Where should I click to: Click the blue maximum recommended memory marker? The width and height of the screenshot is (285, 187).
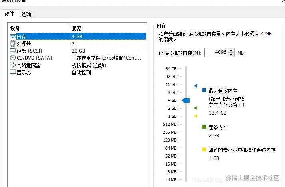[196, 86]
